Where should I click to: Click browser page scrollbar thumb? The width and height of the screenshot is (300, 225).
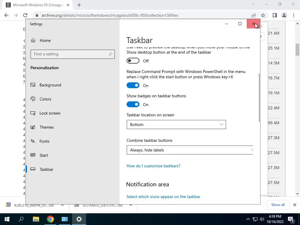click(297, 49)
